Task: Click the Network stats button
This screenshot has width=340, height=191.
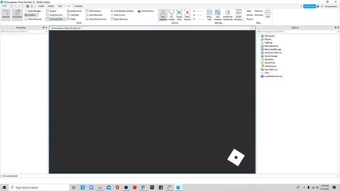Action: coord(258,11)
